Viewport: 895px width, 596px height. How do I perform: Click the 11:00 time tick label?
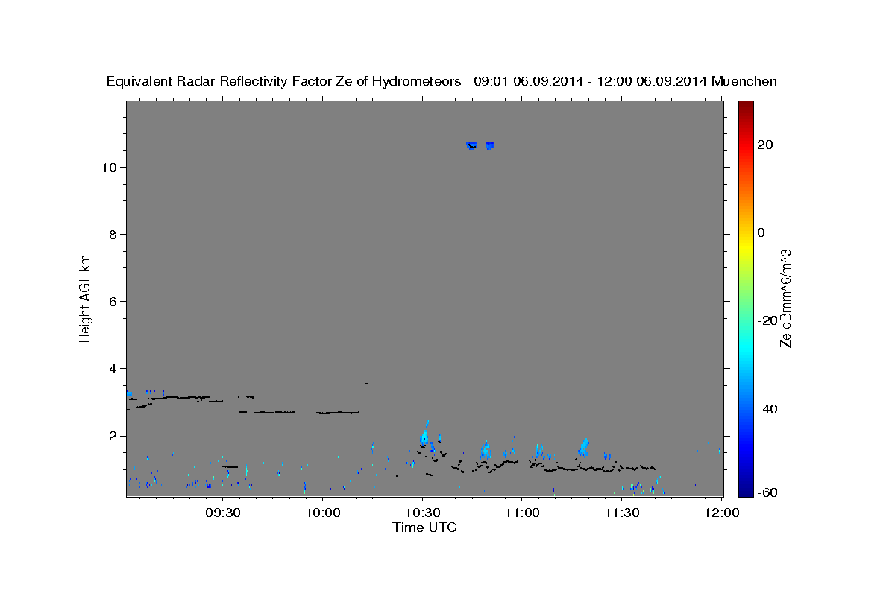pos(522,513)
